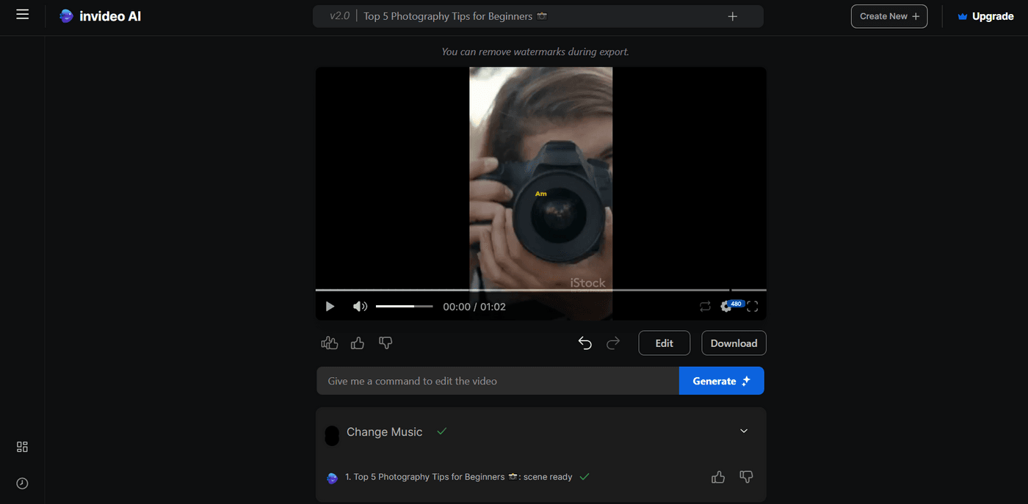
Task: Open a new project via Create New
Action: [x=888, y=15]
